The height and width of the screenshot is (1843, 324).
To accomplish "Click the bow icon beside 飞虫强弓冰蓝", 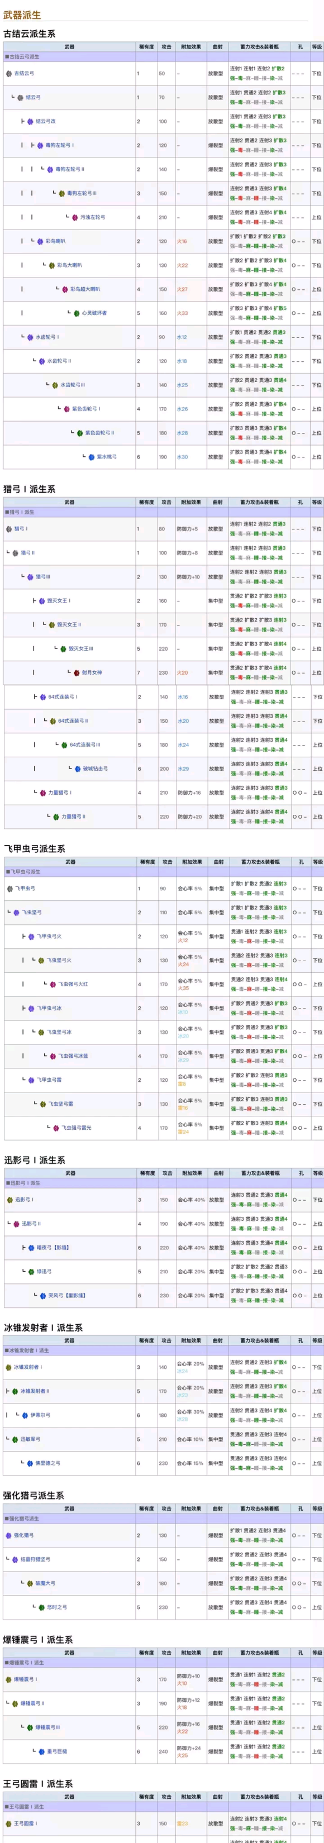I will point(53,1057).
